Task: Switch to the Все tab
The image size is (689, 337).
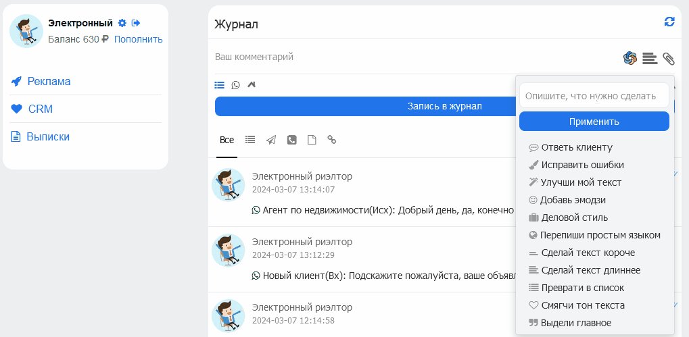Action: (227, 140)
